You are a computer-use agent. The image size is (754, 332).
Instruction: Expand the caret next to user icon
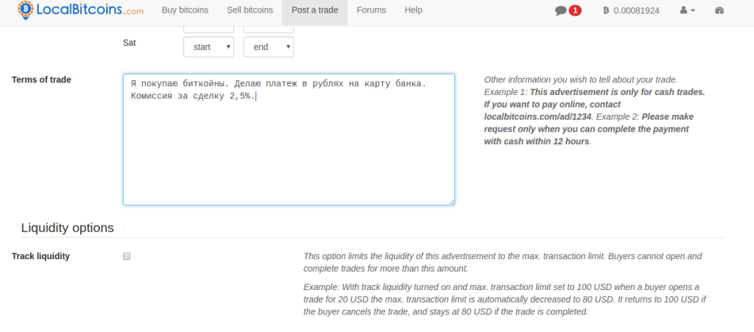(x=692, y=11)
